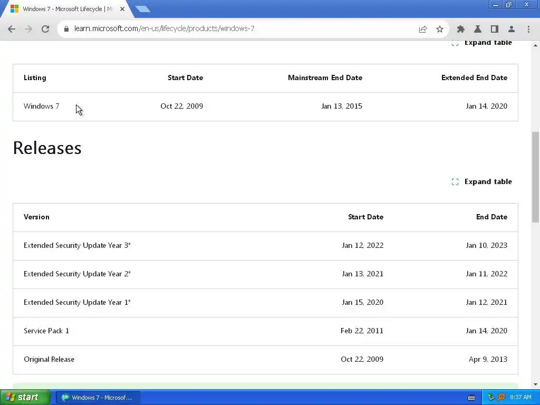
Task: Click the Releases heading
Action: point(47,148)
